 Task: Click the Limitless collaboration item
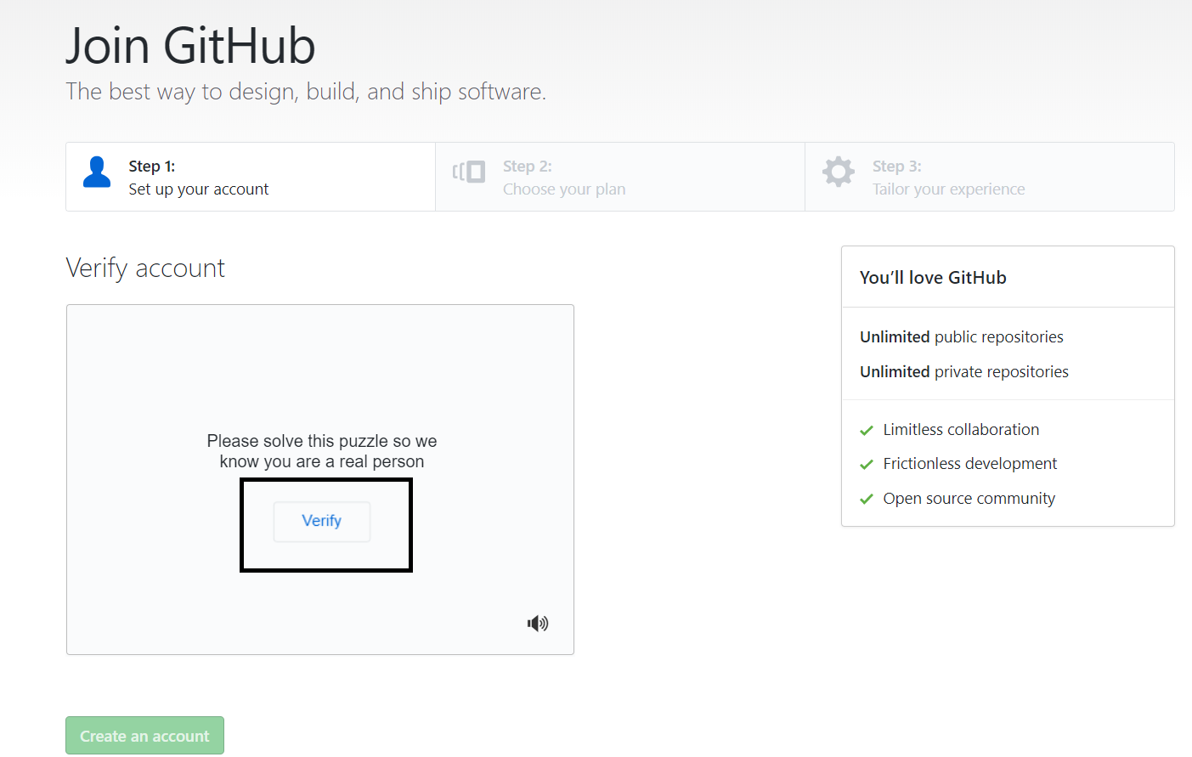coord(961,430)
